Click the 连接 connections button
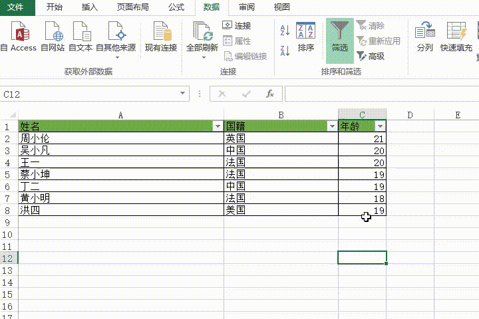Image resolution: width=479 pixels, height=319 pixels. (237, 26)
